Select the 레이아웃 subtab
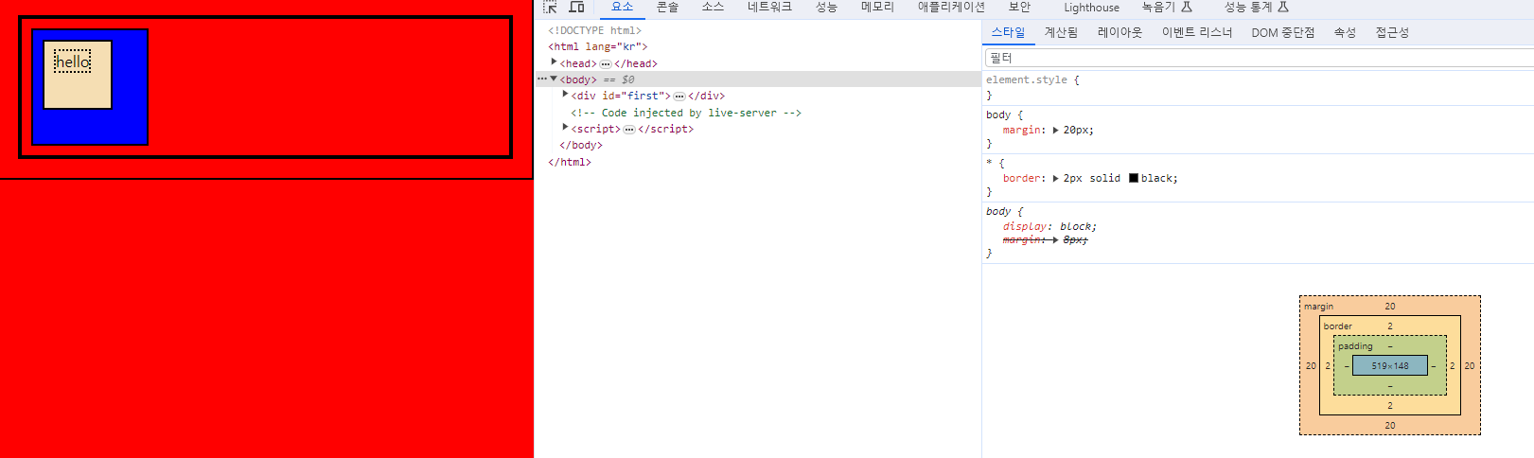Image resolution: width=1534 pixels, height=458 pixels. tap(1120, 32)
